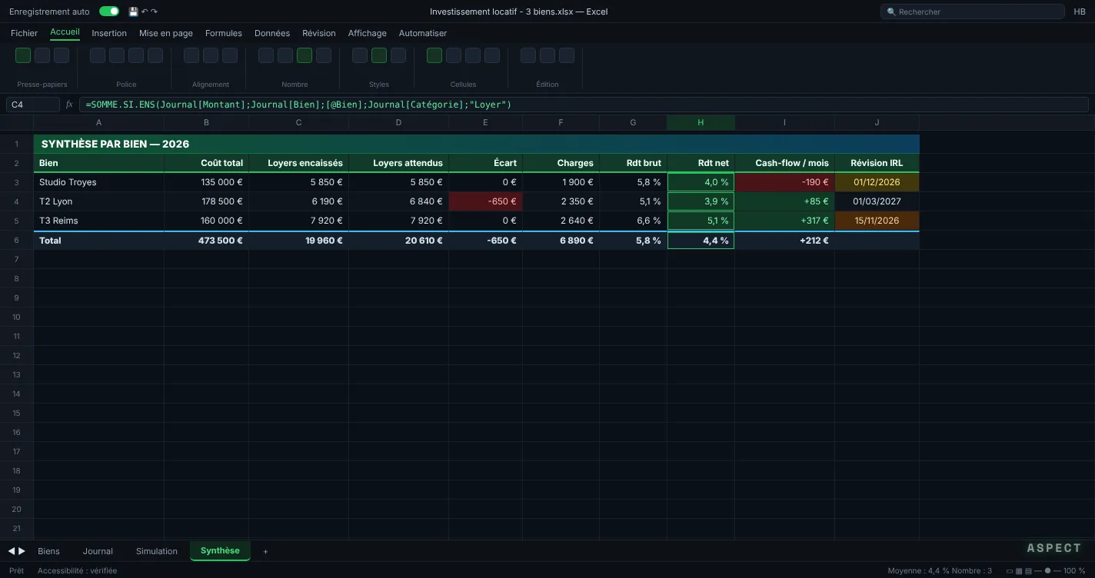The width and height of the screenshot is (1095, 578).
Task: Click into the formula bar SOMME.SI.ENS formula
Action: coord(584,105)
